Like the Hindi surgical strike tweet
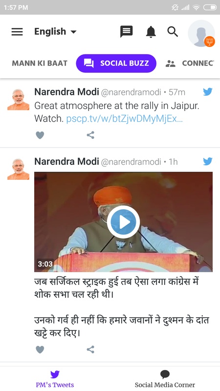The height and width of the screenshot is (391, 220). pos(40,349)
